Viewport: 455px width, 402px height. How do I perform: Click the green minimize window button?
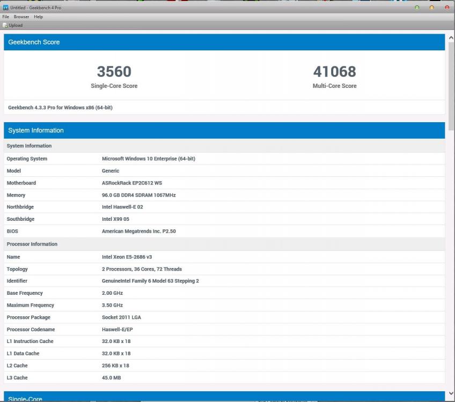coord(417,8)
